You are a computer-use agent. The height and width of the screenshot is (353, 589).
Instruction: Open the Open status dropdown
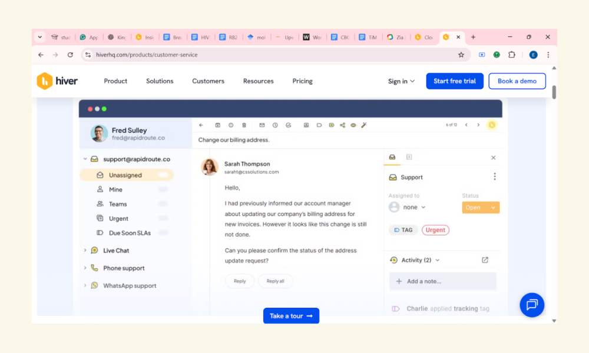click(481, 208)
